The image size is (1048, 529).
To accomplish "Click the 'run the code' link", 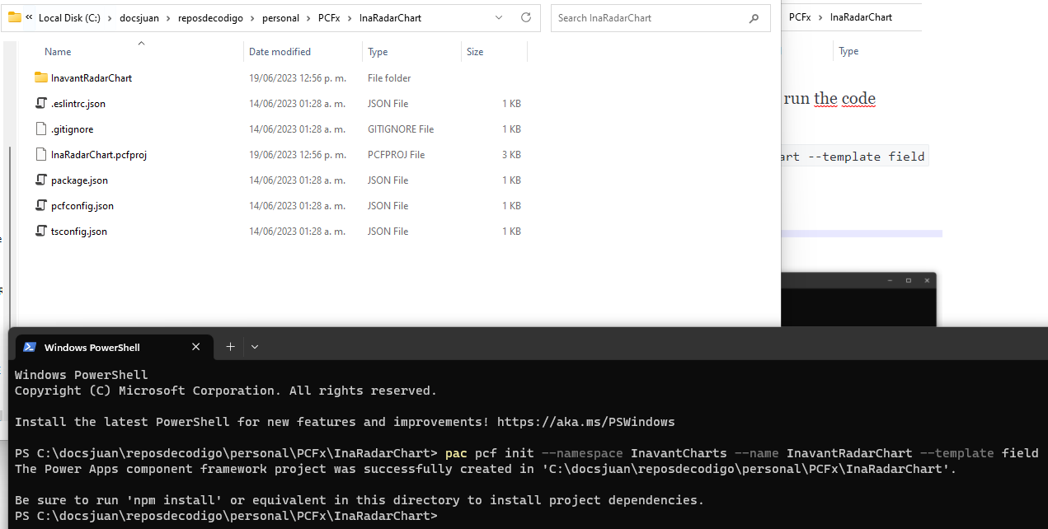I will coord(828,98).
